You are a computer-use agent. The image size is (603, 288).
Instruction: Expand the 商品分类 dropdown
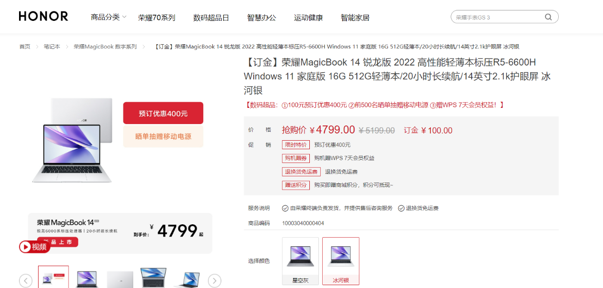[x=109, y=17]
